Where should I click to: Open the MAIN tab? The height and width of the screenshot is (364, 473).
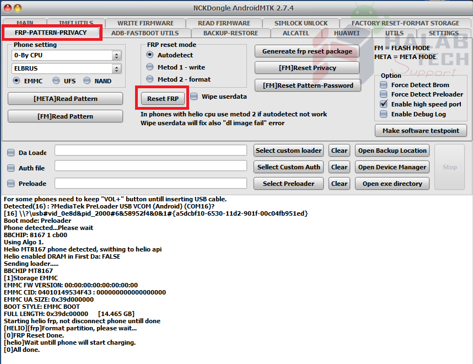25,23
